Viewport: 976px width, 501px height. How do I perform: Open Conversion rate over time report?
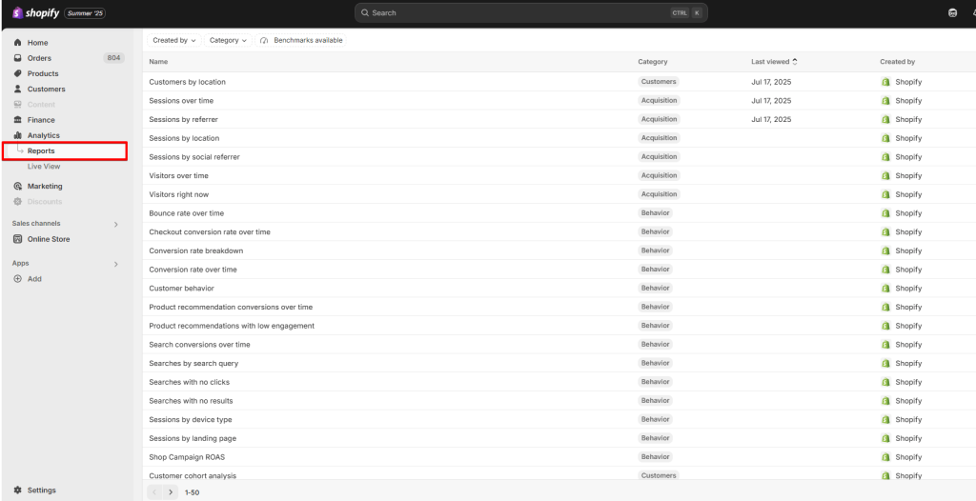pos(193,270)
